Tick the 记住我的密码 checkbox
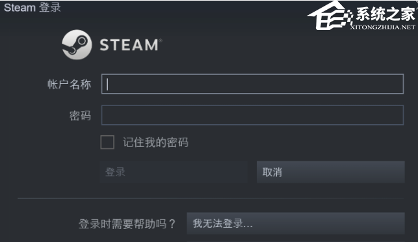The image size is (418, 242). [107, 142]
